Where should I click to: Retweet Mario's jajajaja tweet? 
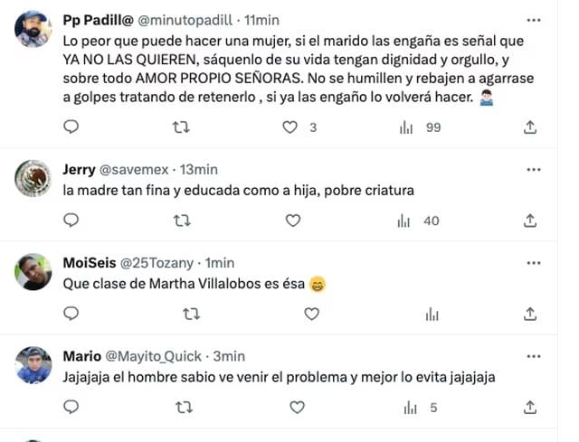point(183,408)
